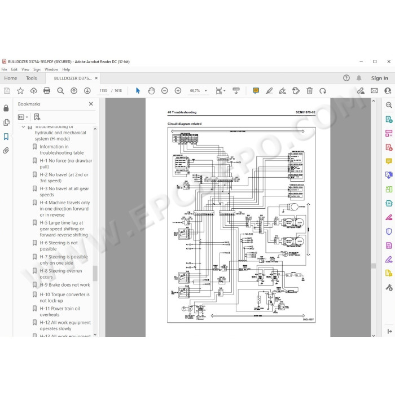
Task: Click the Save file icon
Action: pyautogui.click(x=7, y=91)
